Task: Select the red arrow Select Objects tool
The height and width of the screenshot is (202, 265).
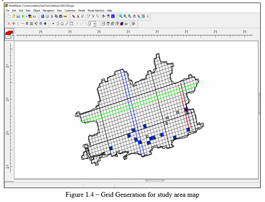Action: point(74,17)
